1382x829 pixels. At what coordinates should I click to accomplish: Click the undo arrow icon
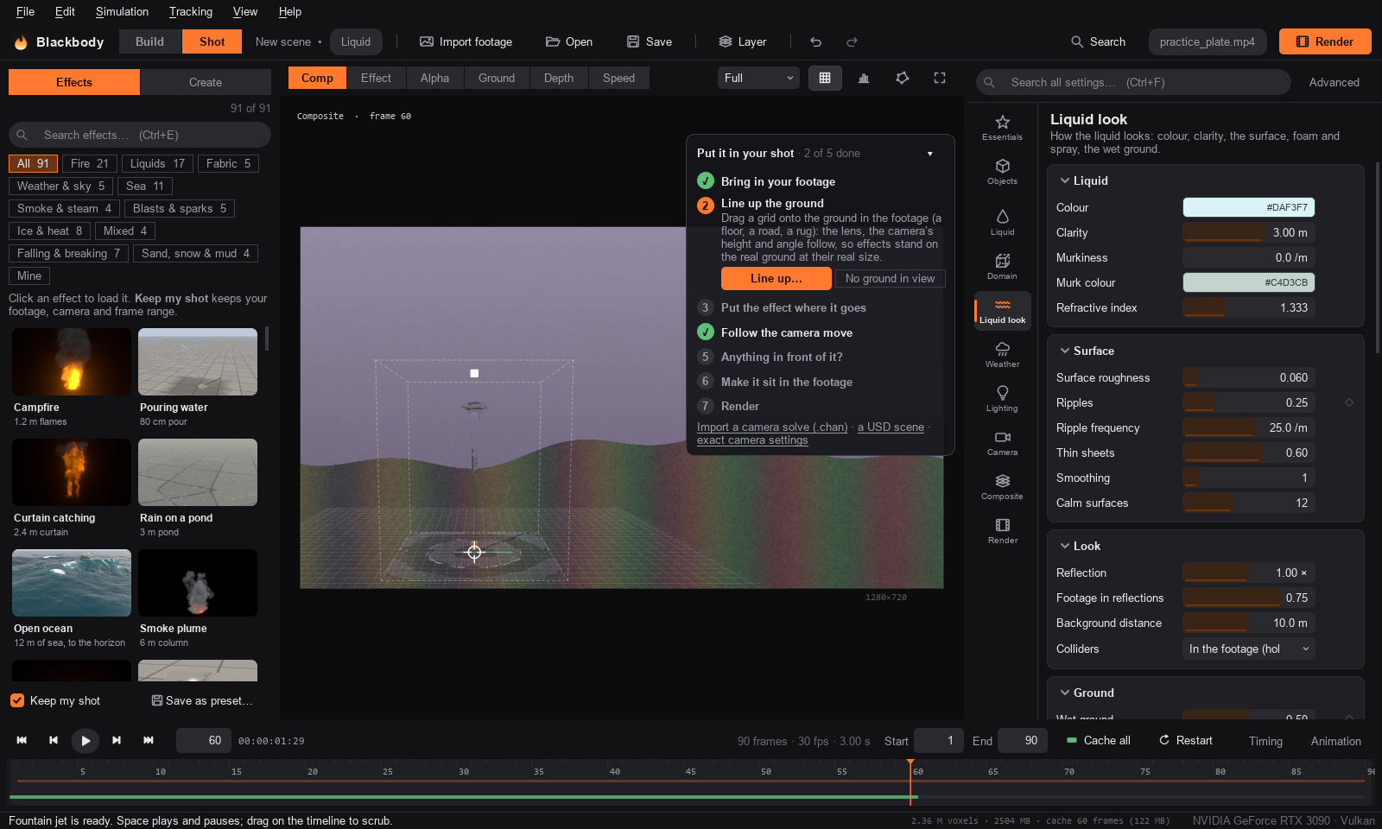(815, 41)
